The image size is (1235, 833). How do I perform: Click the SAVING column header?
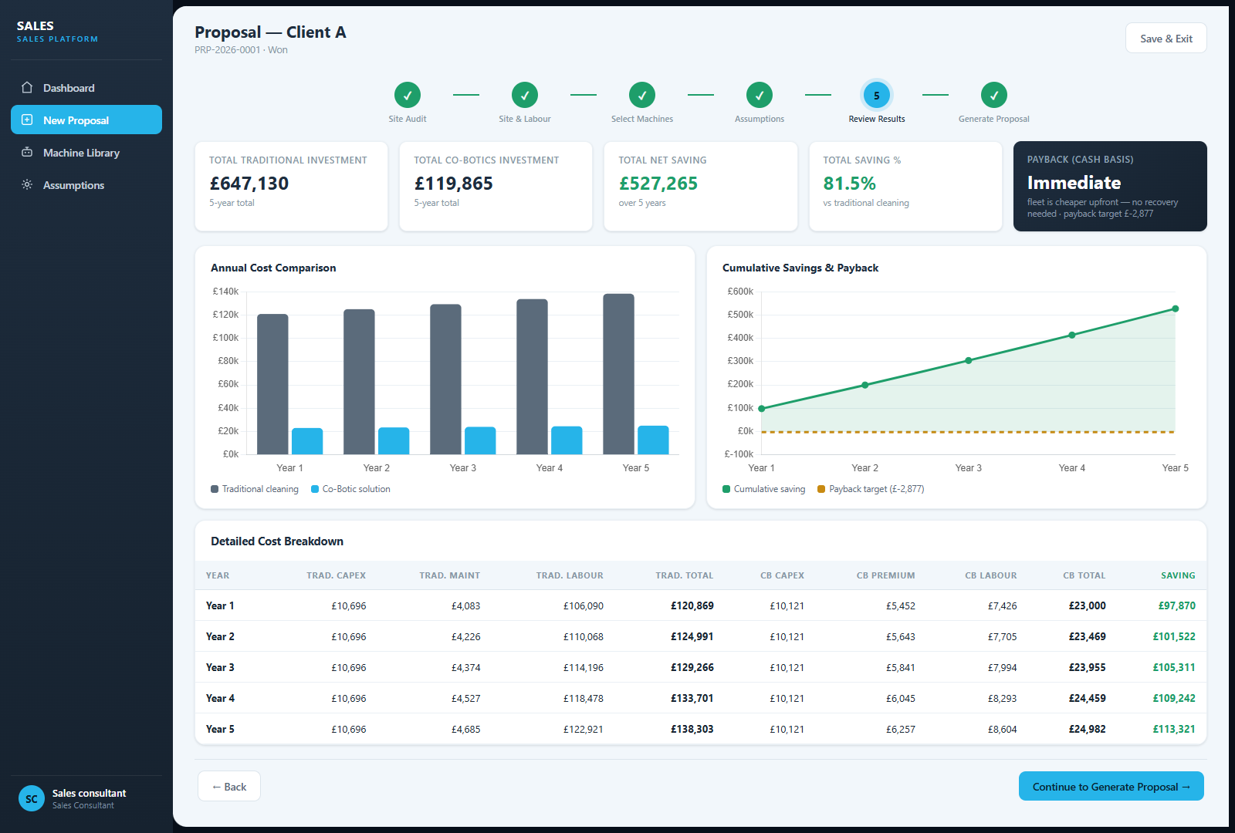coord(1178,575)
